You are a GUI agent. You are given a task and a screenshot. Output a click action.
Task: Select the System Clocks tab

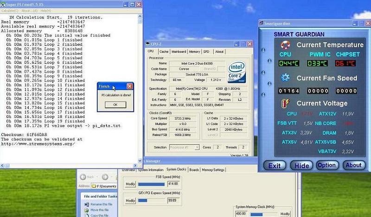tap(176, 169)
